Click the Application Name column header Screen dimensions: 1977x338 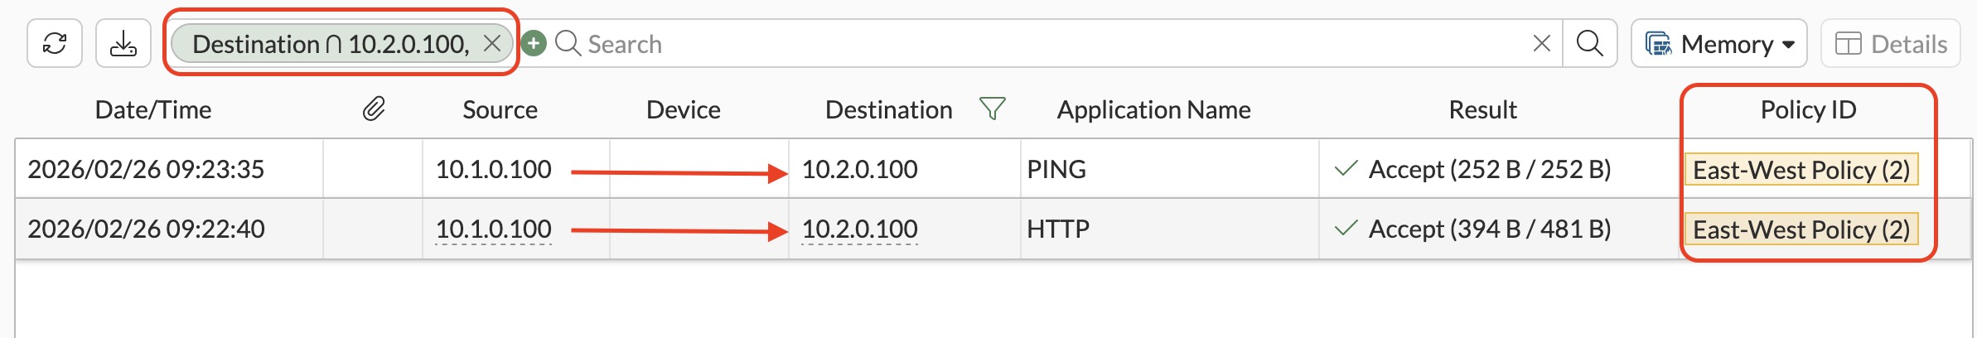click(1153, 109)
